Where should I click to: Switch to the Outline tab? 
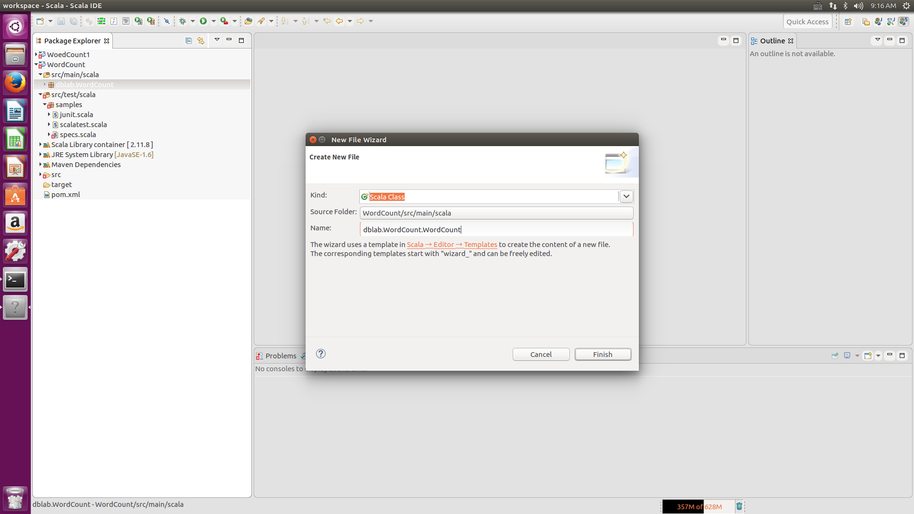772,41
